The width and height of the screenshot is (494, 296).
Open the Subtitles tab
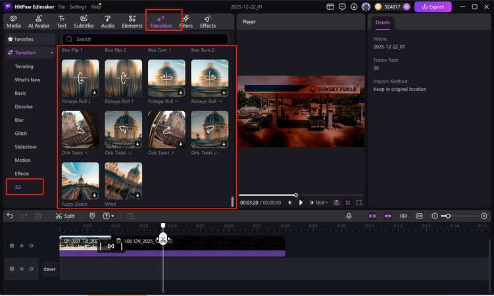[84, 22]
